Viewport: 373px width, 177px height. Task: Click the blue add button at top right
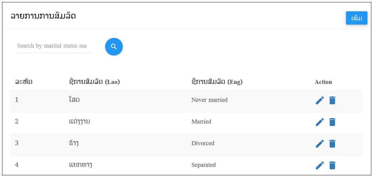(x=357, y=18)
